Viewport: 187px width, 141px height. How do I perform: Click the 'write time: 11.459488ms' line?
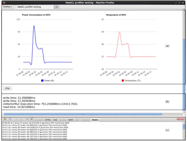click(x=19, y=98)
